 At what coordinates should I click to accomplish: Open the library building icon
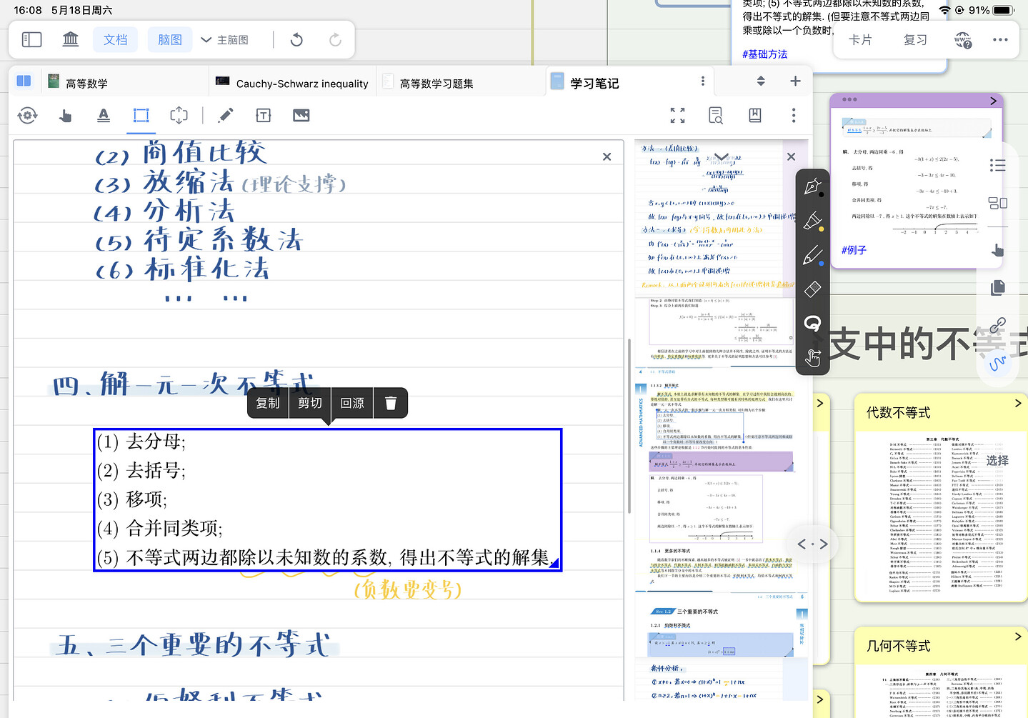71,39
